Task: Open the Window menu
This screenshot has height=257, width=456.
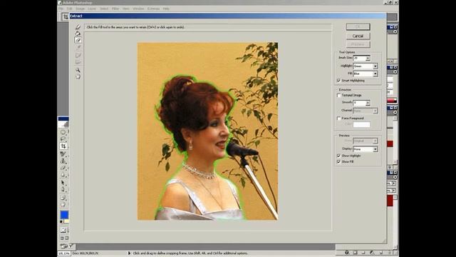Action: [138, 9]
